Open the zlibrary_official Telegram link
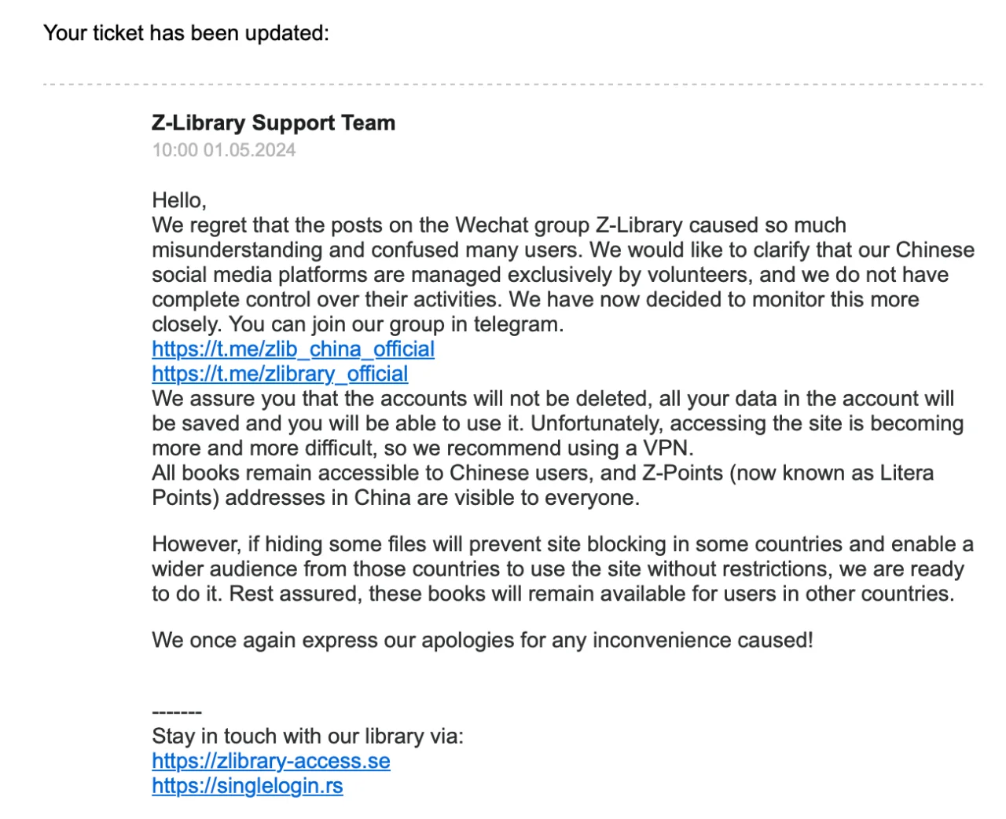 [280, 374]
